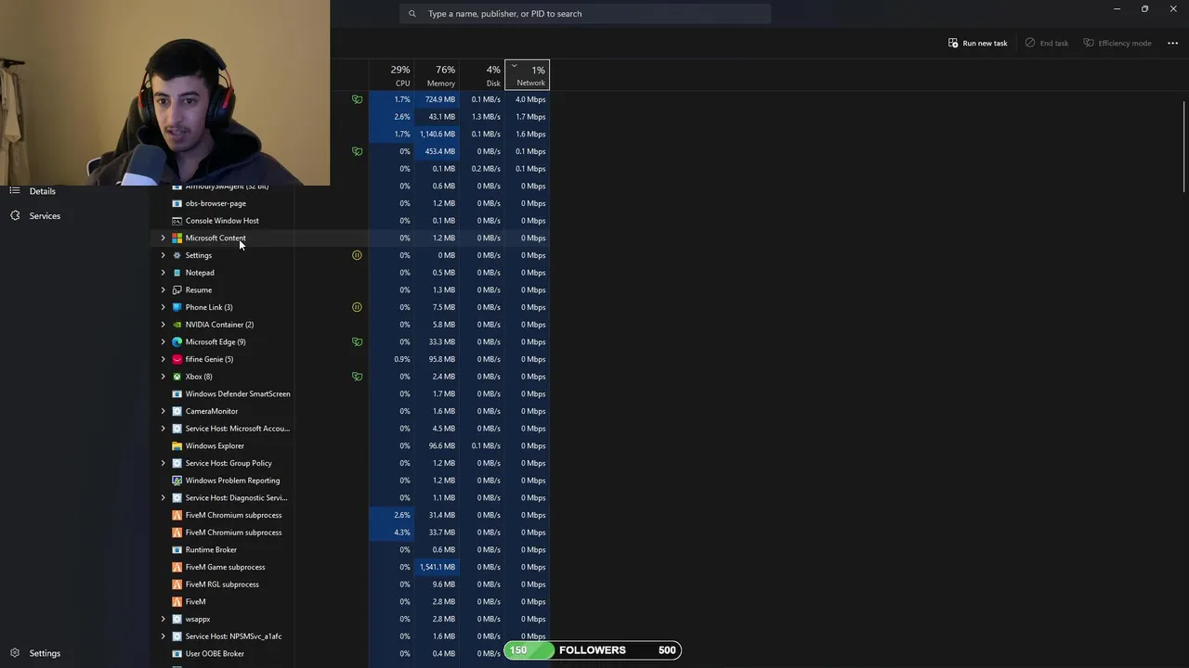The image size is (1189, 668).
Task: Click the Efficiency mode button
Action: click(1117, 43)
